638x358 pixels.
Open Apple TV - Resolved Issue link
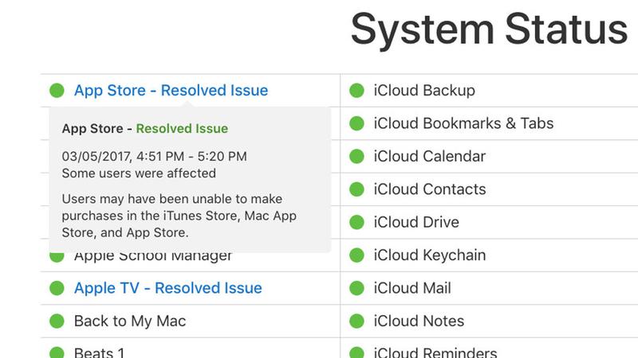167,288
